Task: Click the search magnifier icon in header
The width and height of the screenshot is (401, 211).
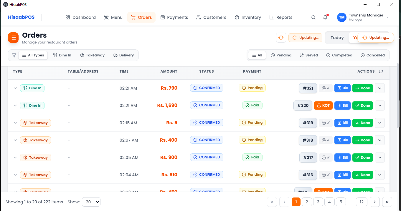Action: (x=313, y=17)
